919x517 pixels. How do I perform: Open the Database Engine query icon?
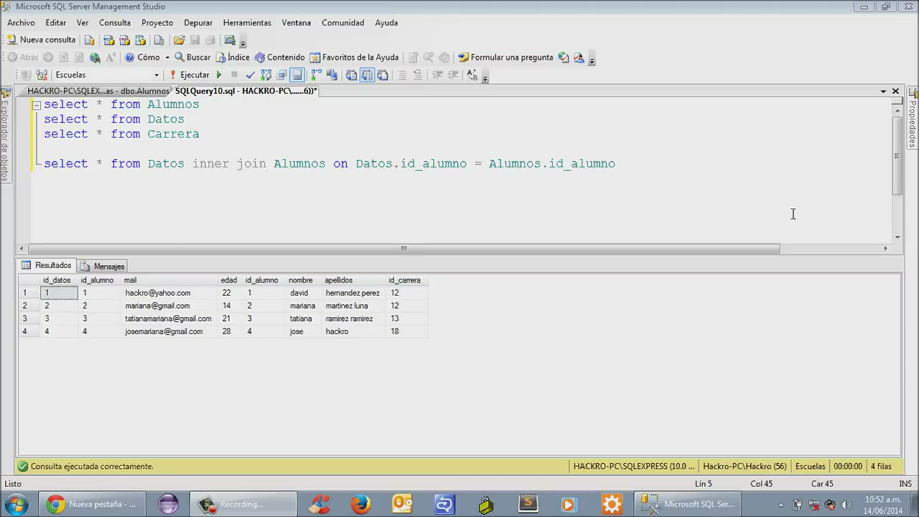(x=90, y=40)
